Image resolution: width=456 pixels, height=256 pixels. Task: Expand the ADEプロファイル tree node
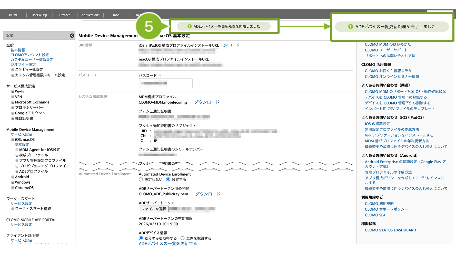(x=17, y=172)
